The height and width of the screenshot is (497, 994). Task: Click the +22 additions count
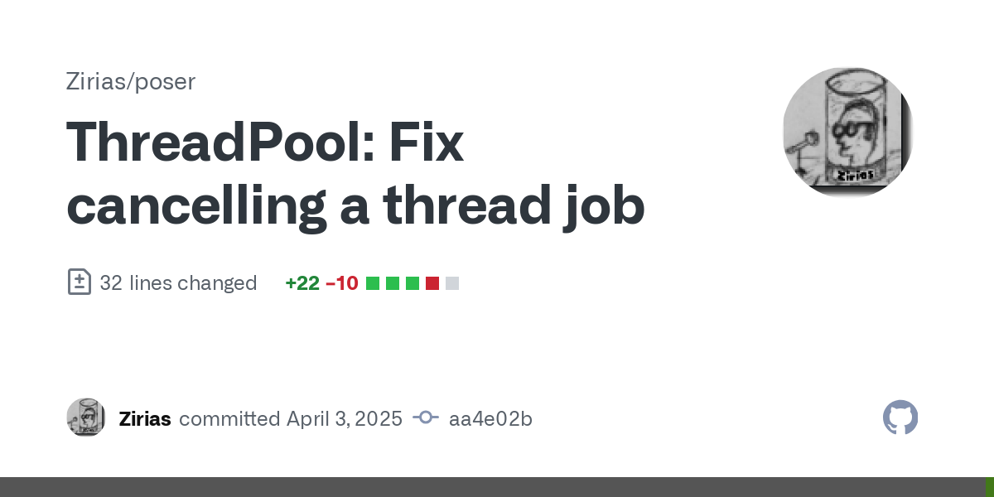[x=302, y=283]
